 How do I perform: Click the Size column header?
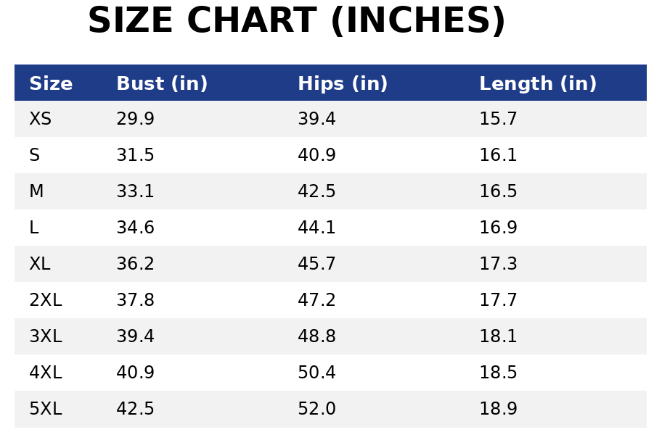[x=51, y=84]
